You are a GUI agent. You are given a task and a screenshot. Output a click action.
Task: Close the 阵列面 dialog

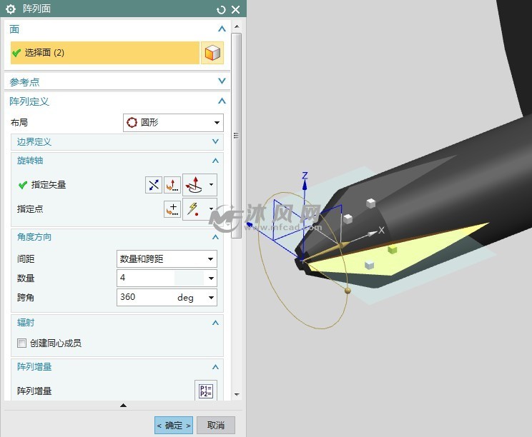coord(235,9)
